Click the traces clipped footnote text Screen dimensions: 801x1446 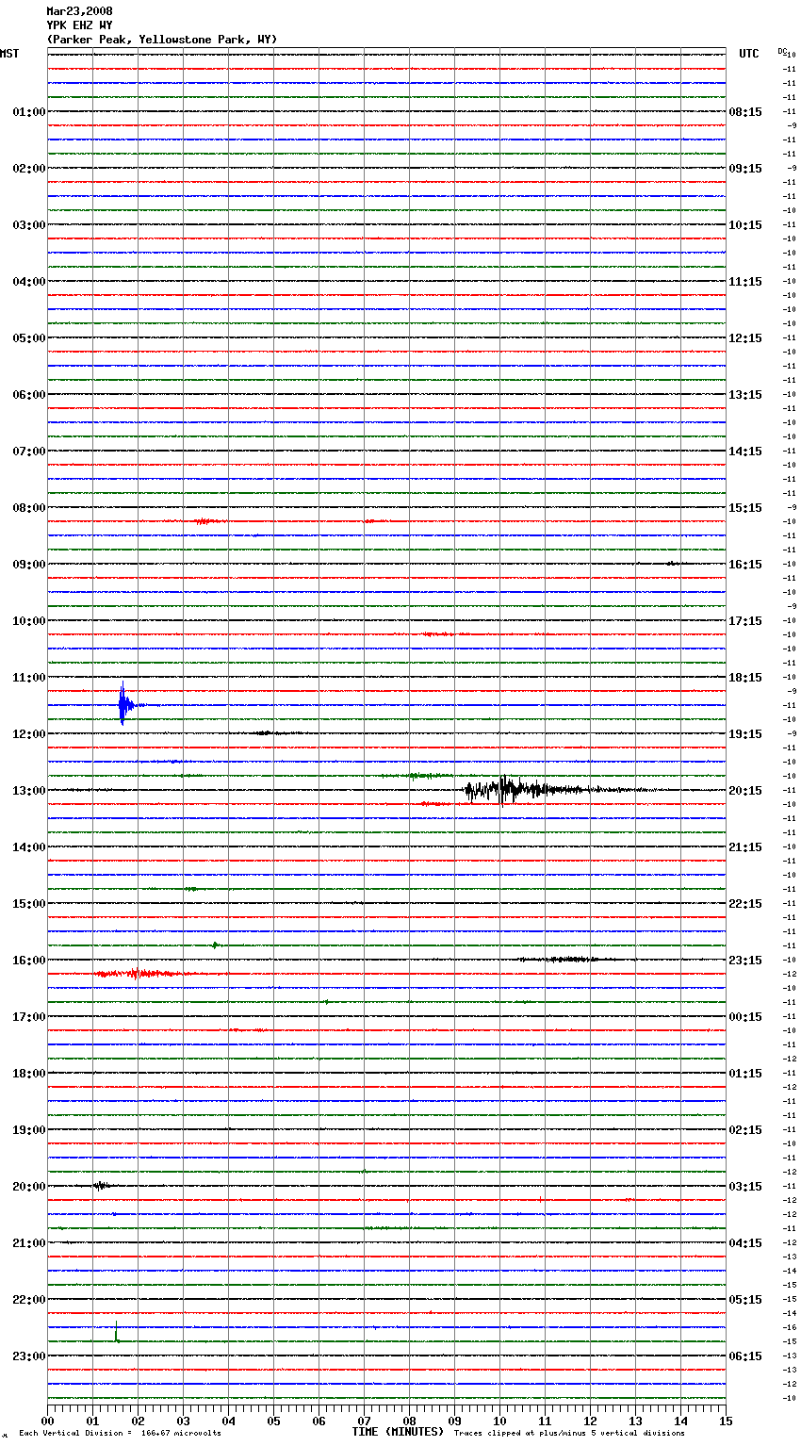569,1434
